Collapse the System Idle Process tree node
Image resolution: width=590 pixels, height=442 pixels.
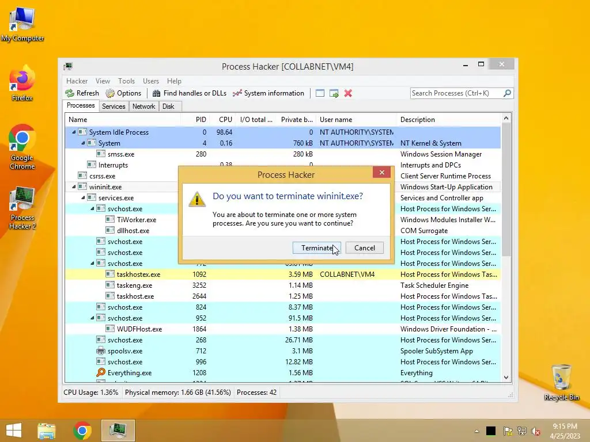(x=74, y=132)
